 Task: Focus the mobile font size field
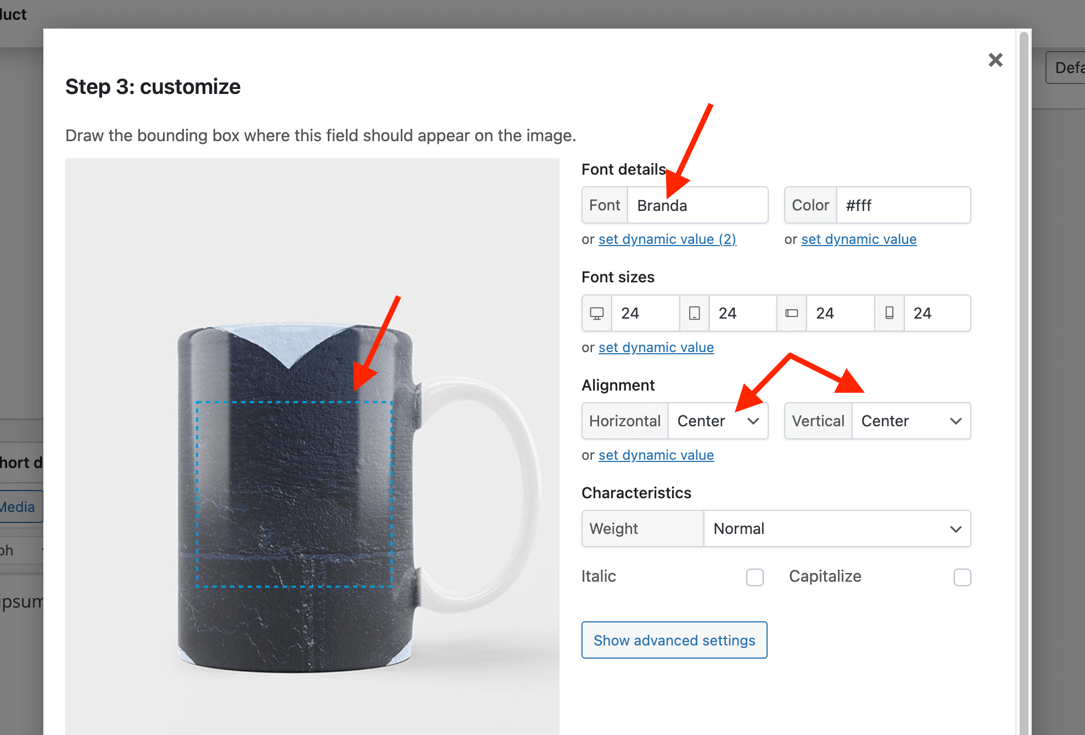(x=937, y=313)
